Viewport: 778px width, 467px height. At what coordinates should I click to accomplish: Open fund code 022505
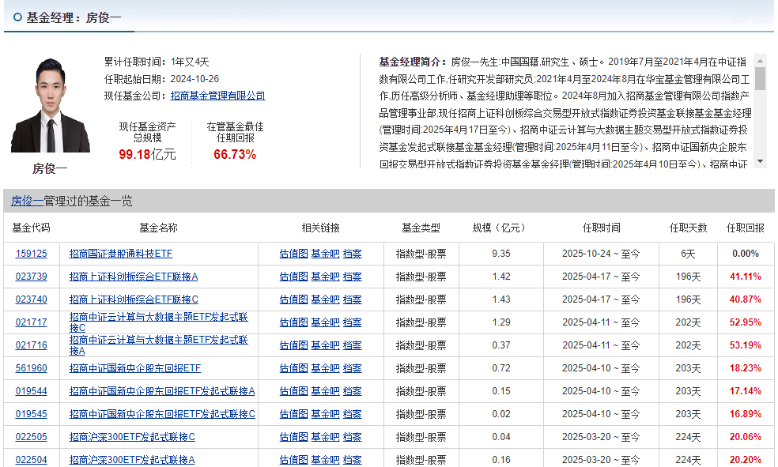[32, 437]
